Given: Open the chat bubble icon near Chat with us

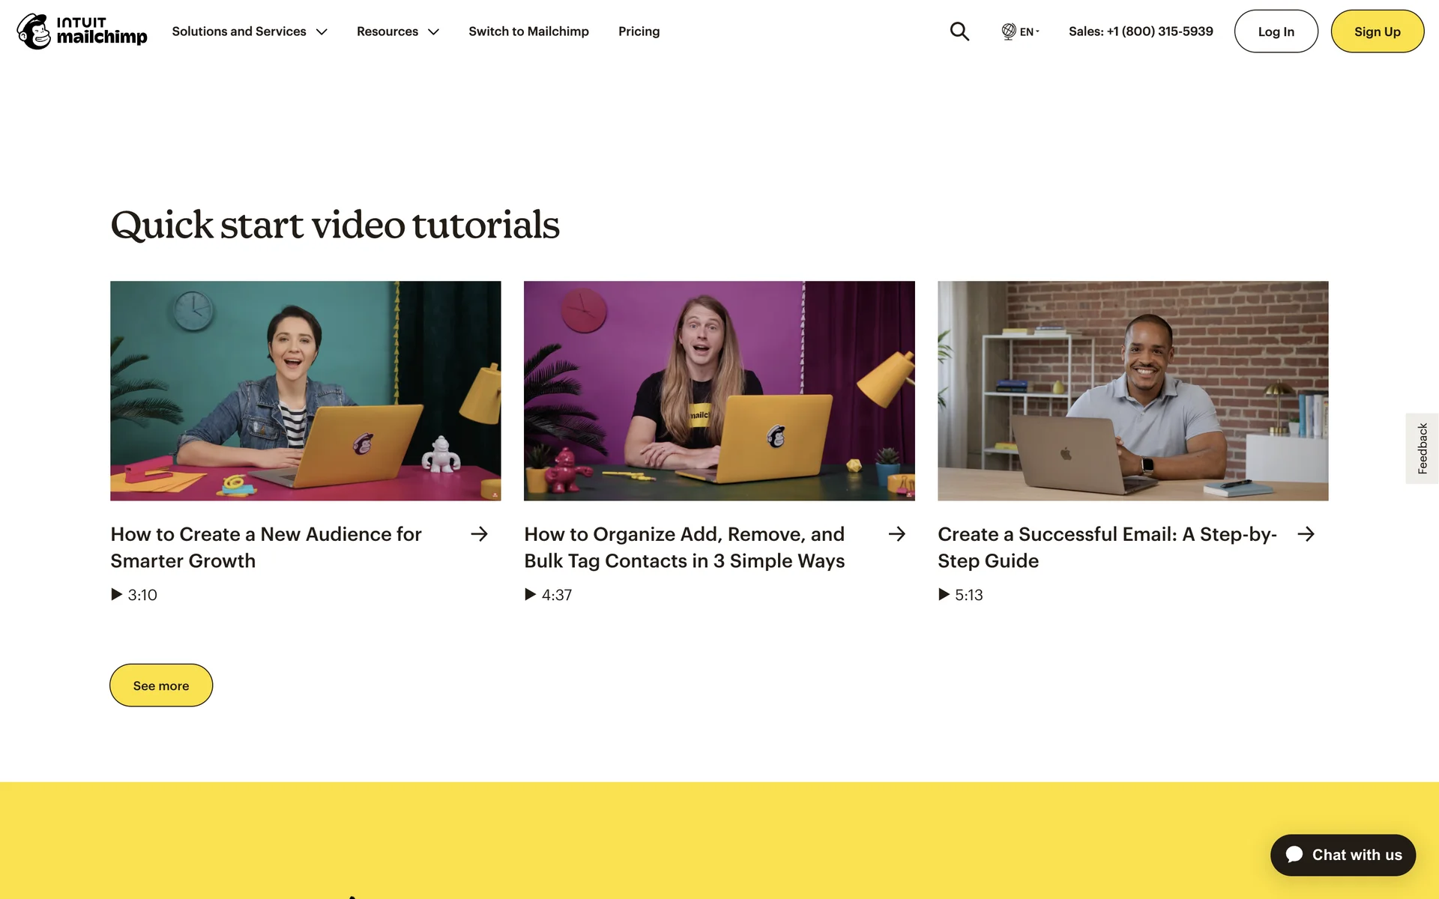Looking at the screenshot, I should click(1296, 854).
